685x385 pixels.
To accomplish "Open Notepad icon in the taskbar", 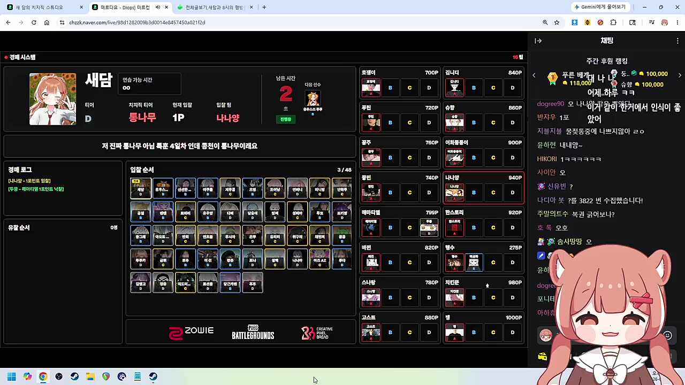I will (138, 376).
